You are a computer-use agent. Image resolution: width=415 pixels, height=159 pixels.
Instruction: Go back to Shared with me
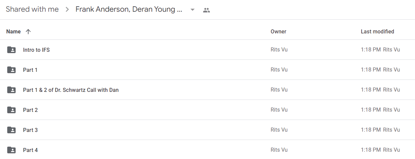32,9
